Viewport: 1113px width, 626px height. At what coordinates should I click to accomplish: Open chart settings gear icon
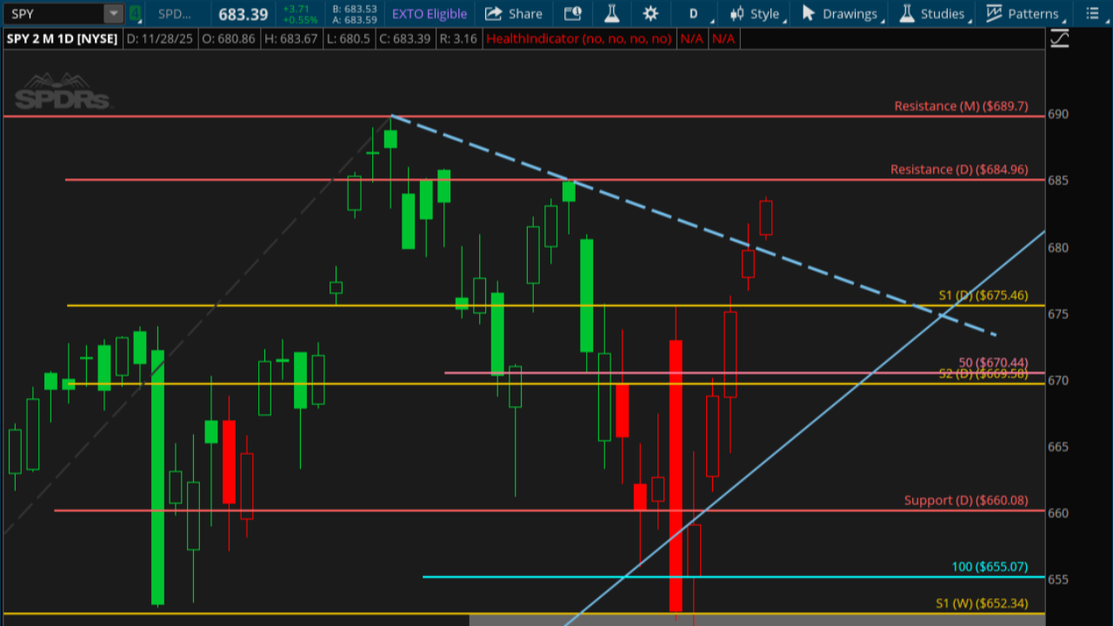click(x=650, y=14)
